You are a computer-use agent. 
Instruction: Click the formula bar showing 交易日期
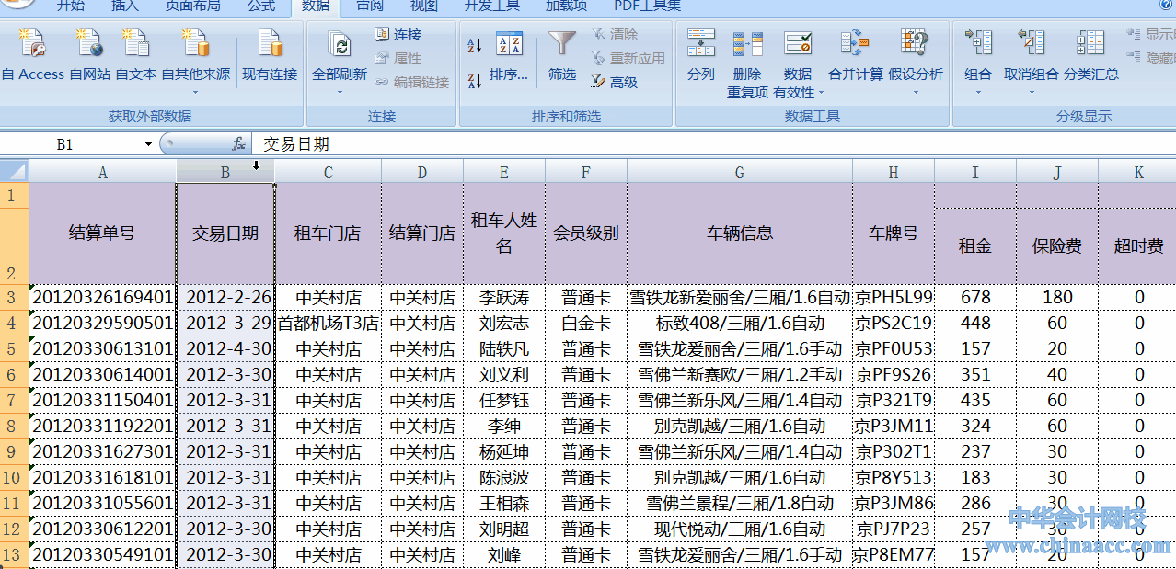[644, 144]
